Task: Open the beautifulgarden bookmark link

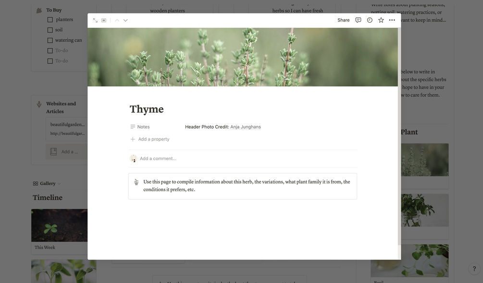Action: click(x=67, y=129)
